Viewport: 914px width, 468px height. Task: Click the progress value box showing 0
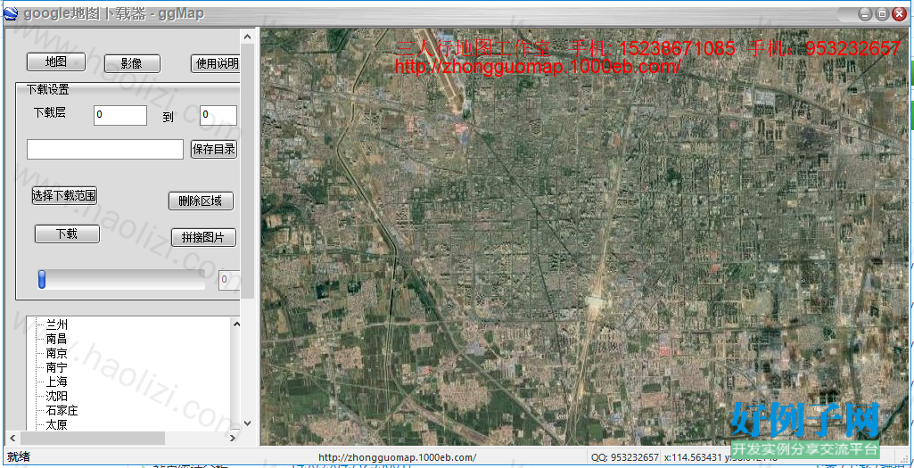coord(229,280)
